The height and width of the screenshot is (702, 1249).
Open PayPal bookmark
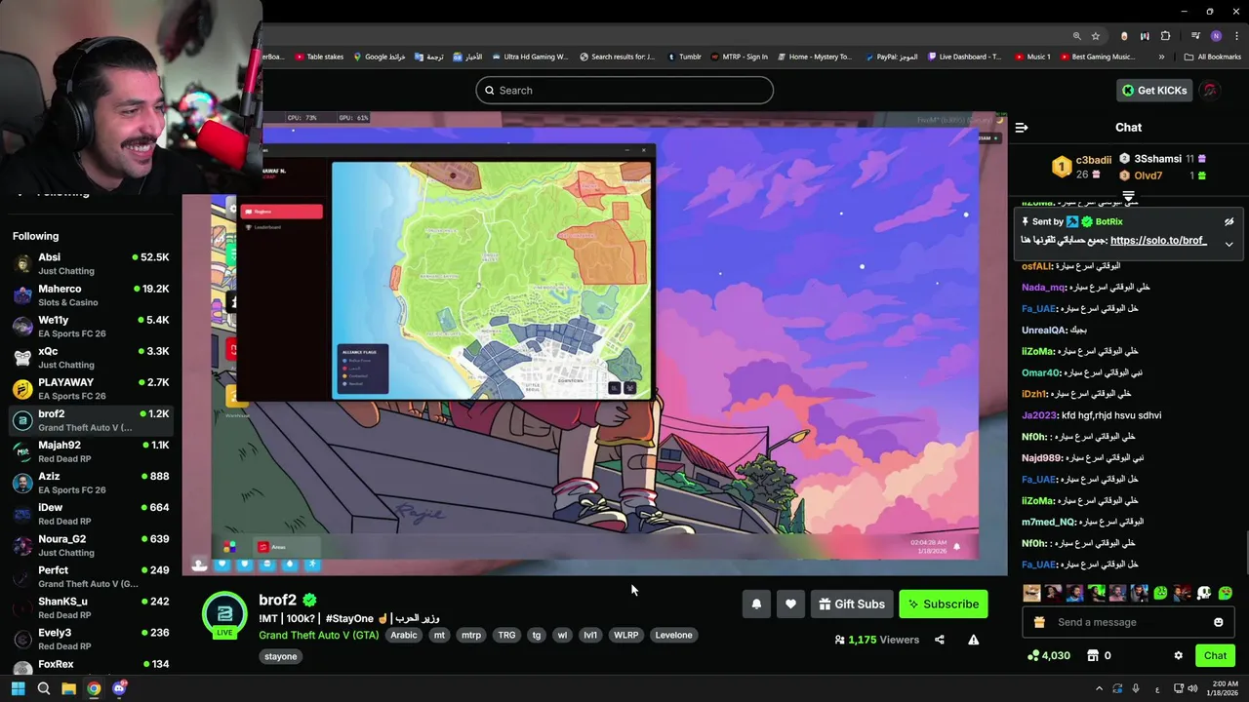point(893,57)
